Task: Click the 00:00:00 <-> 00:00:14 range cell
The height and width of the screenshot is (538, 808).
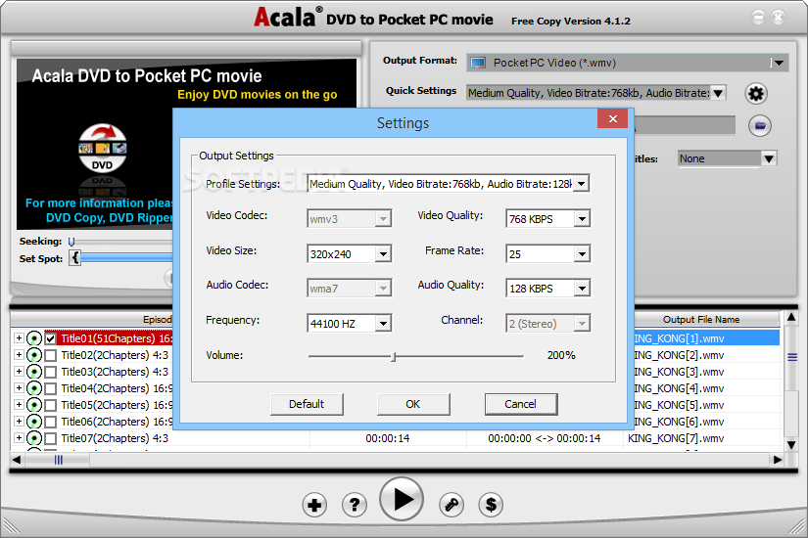Action: (x=545, y=438)
